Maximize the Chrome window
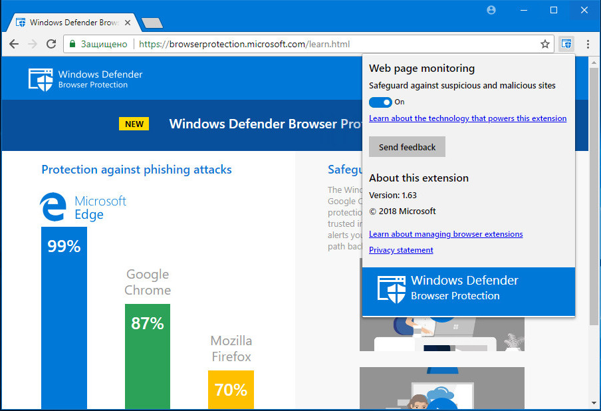 554,10
